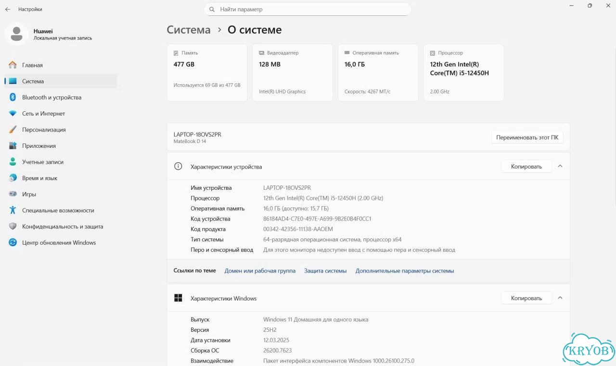Image resolution: width=616 pixels, height=366 pixels.
Task: Click the Время и язык globe icon
Action: (x=13, y=178)
